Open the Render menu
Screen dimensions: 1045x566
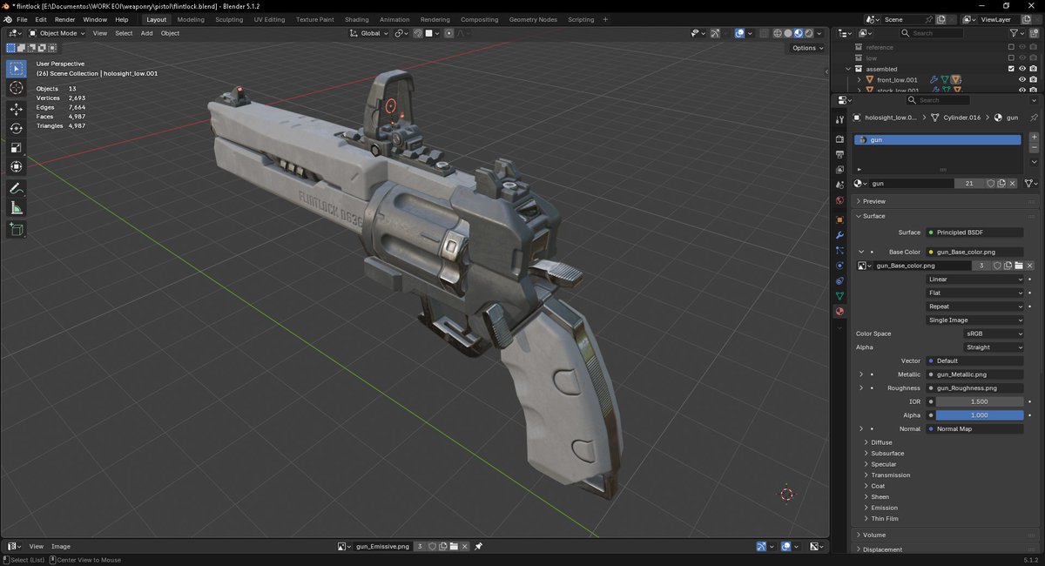click(x=64, y=19)
